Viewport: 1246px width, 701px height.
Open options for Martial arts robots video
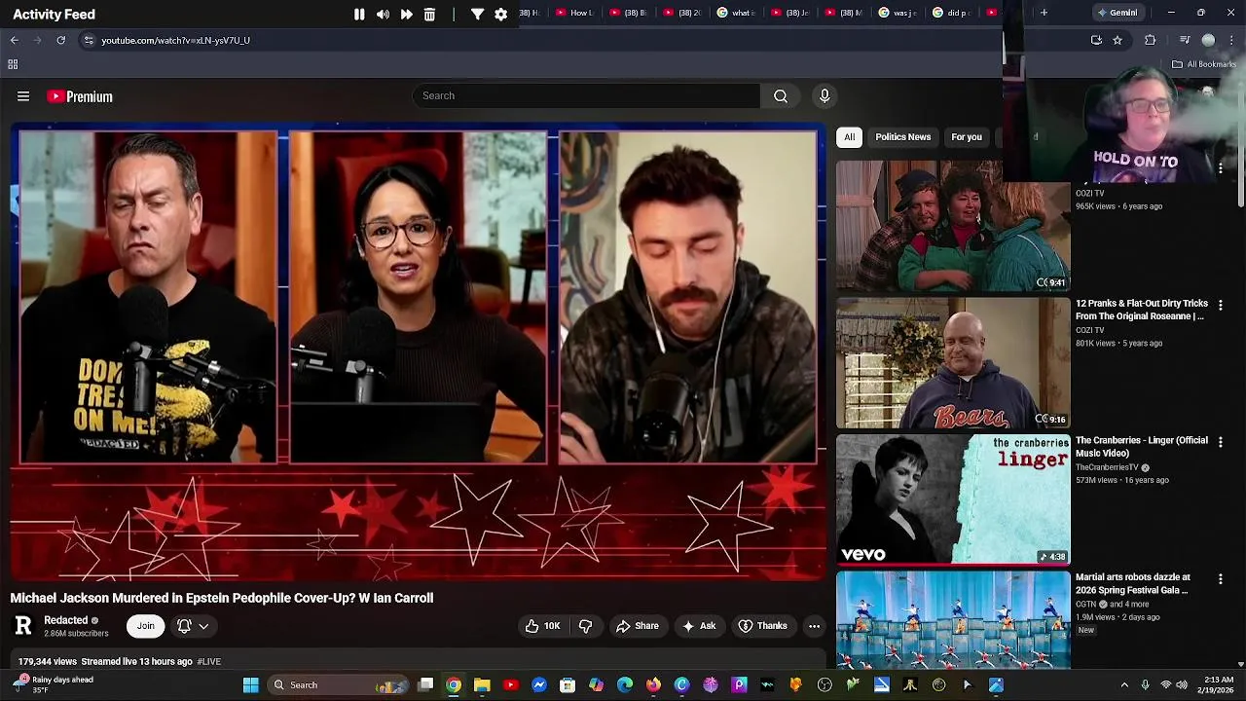(x=1221, y=579)
